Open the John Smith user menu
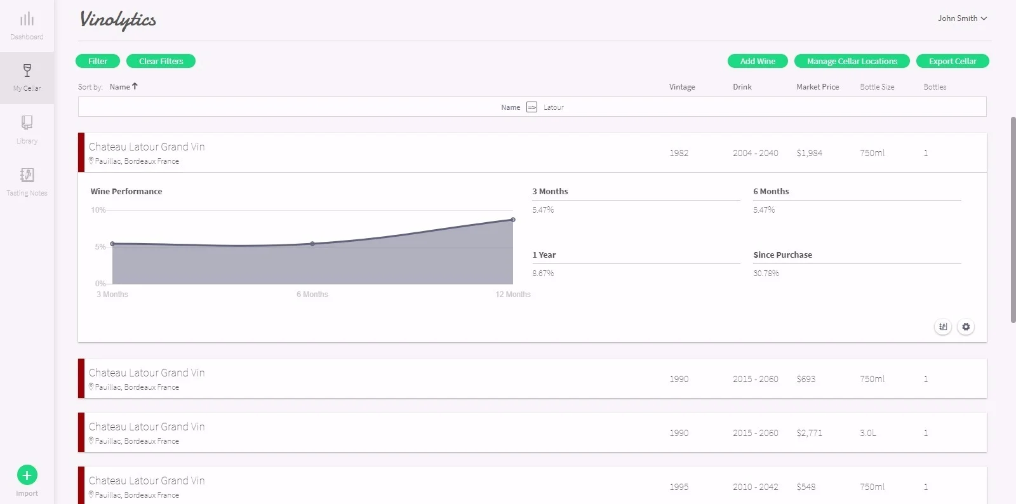The image size is (1016, 504). (x=962, y=18)
